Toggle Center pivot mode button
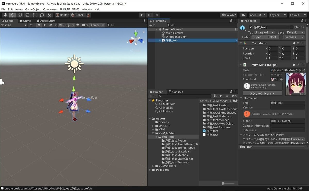309x191 pixels. pos(63,15)
